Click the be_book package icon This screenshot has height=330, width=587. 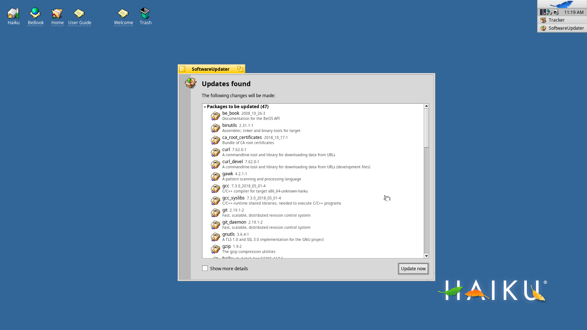click(215, 116)
